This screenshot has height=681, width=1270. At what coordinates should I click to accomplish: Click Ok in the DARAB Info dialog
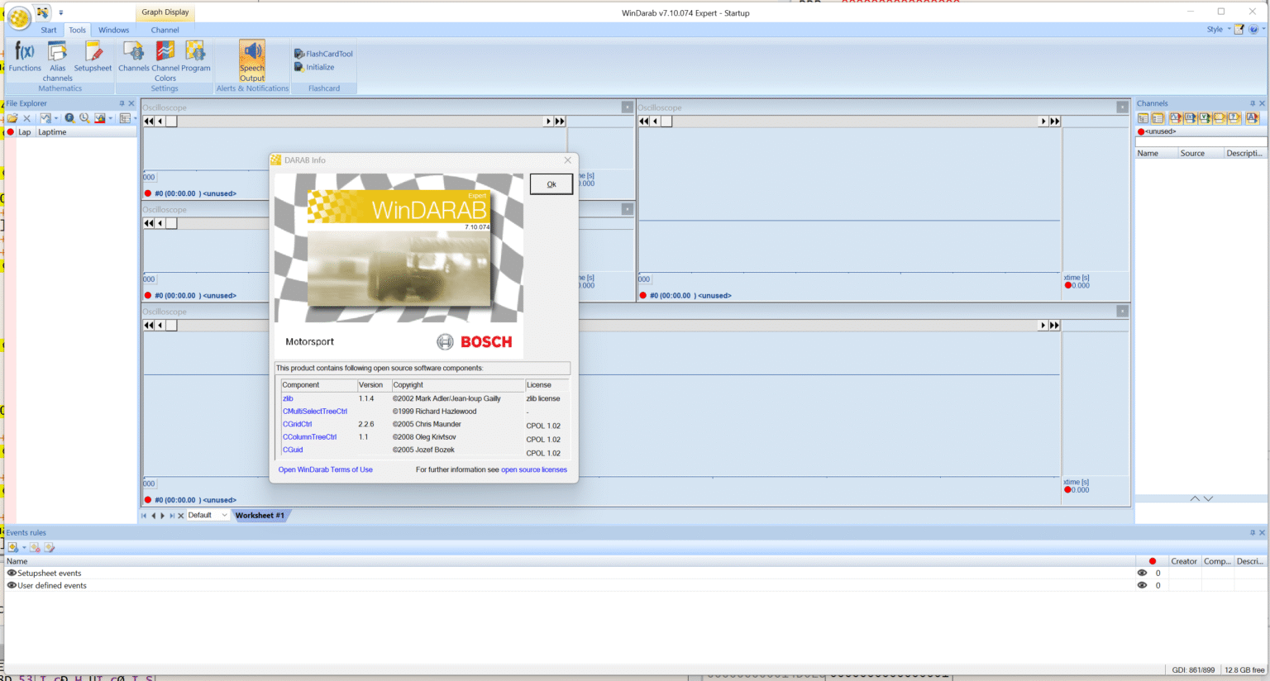[x=551, y=184]
